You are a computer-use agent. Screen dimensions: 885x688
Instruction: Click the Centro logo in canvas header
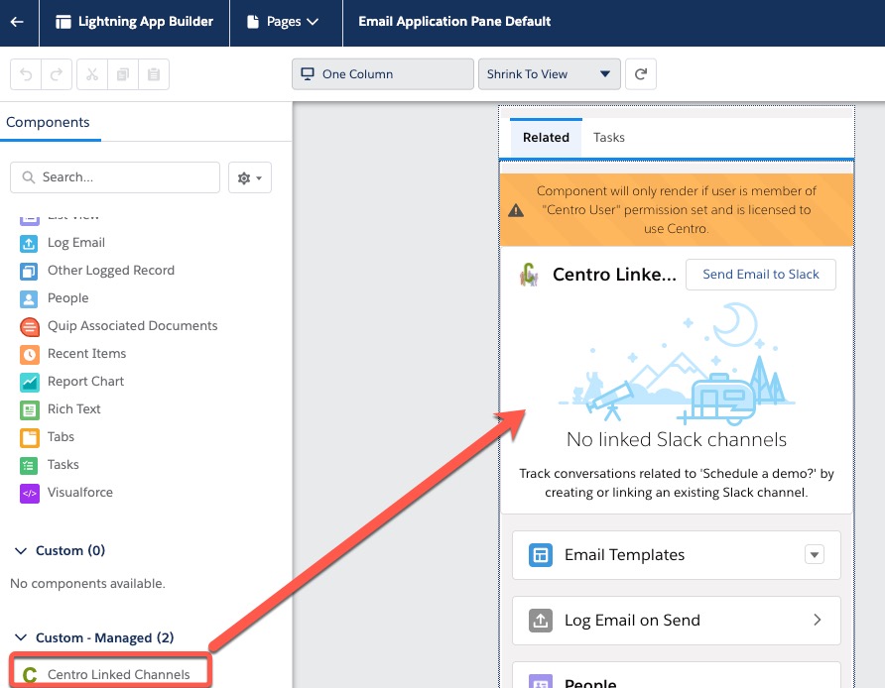[529, 275]
